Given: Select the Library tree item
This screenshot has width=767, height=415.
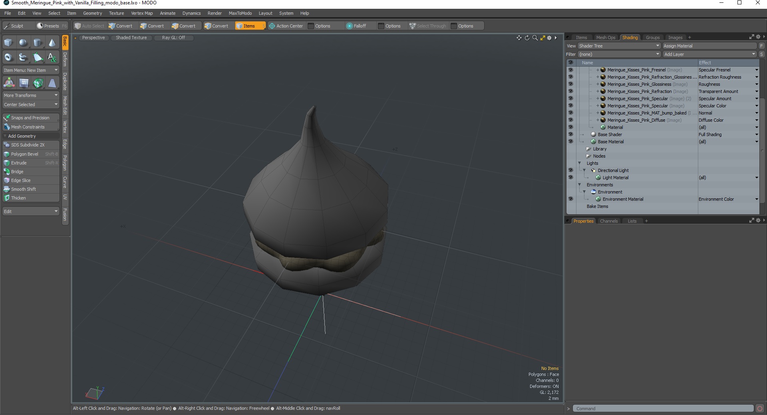Looking at the screenshot, I should click(x=599, y=149).
